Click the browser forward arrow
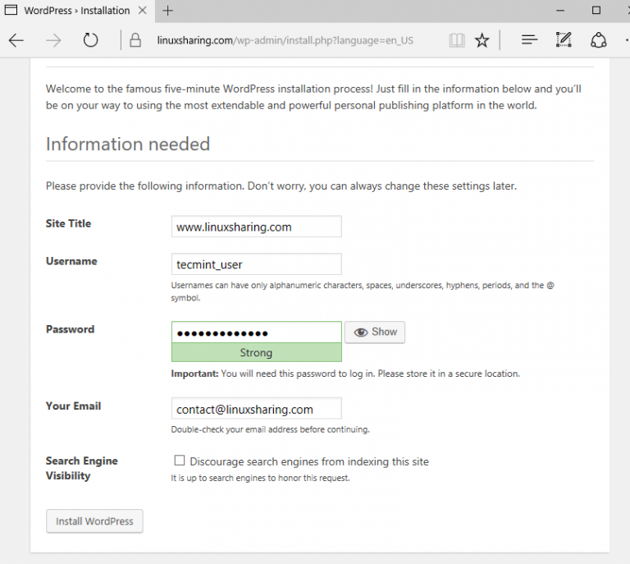This screenshot has height=564, width=630. coord(53,40)
